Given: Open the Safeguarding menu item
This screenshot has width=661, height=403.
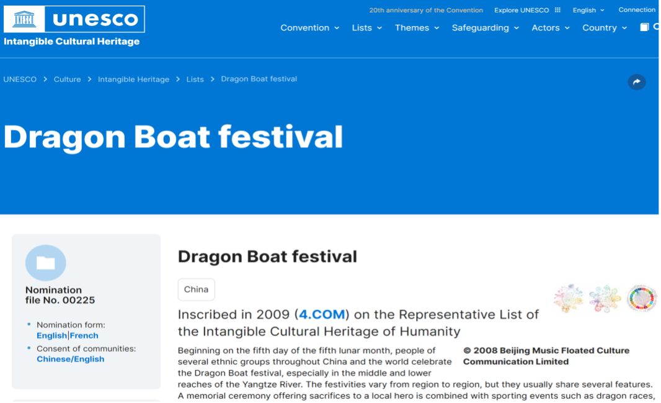Looking at the screenshot, I should tap(479, 28).
